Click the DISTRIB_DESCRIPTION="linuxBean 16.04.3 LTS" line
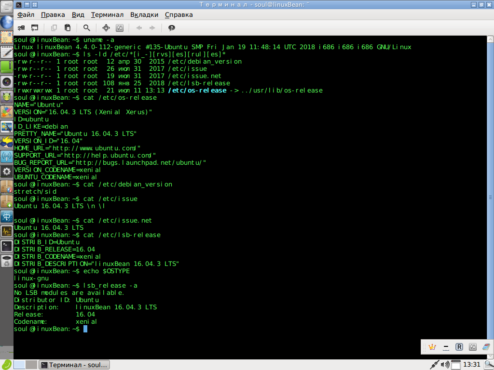This screenshot has height=370, width=494. click(x=96, y=264)
